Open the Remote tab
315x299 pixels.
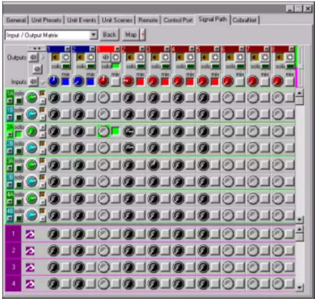tap(148, 20)
